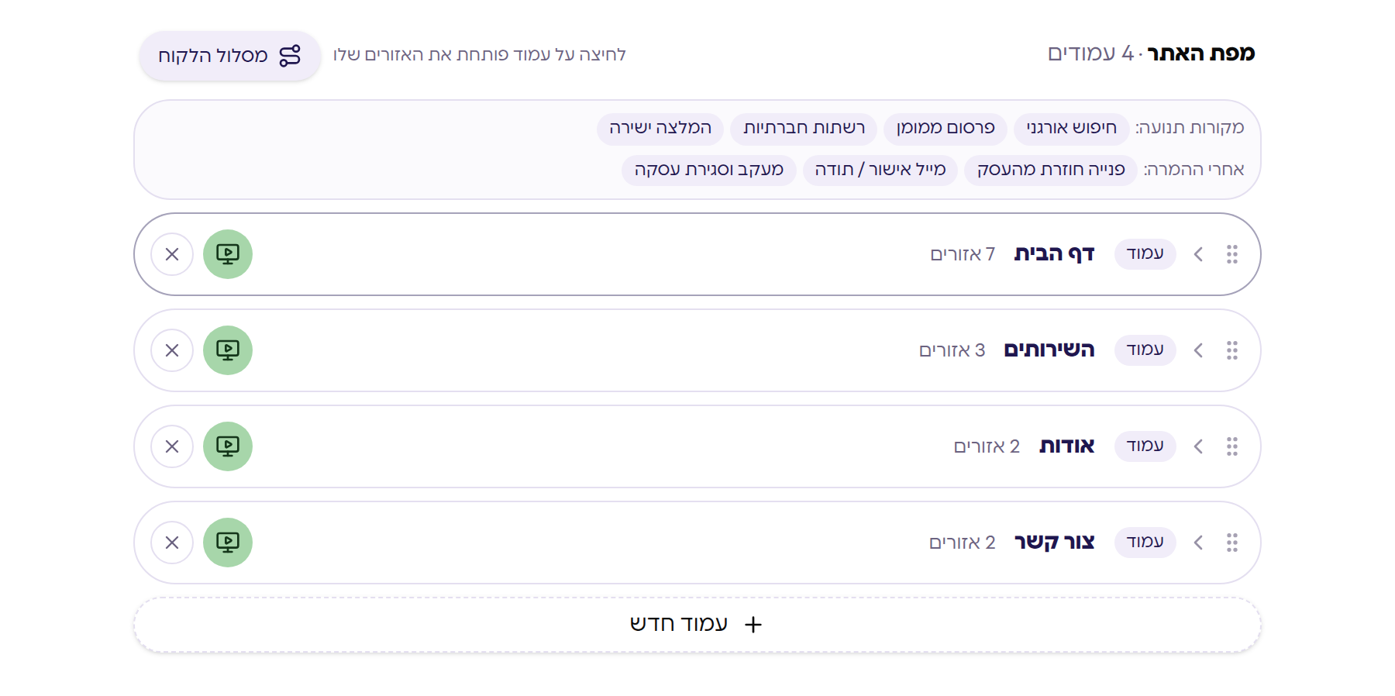Click the preview monitor icon for השירותים
Image resolution: width=1395 pixels, height=696 pixels.
pos(228,350)
